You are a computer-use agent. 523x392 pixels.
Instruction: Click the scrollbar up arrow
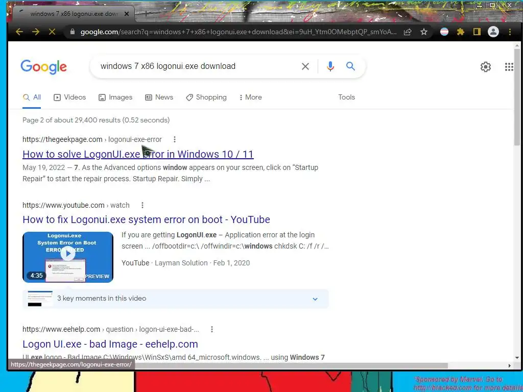[x=517, y=45]
